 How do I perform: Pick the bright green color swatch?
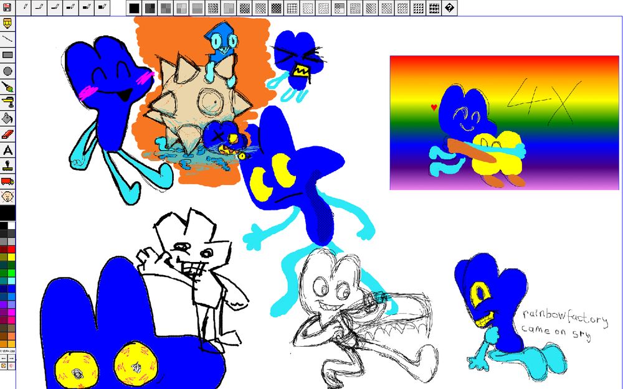(x=11, y=273)
